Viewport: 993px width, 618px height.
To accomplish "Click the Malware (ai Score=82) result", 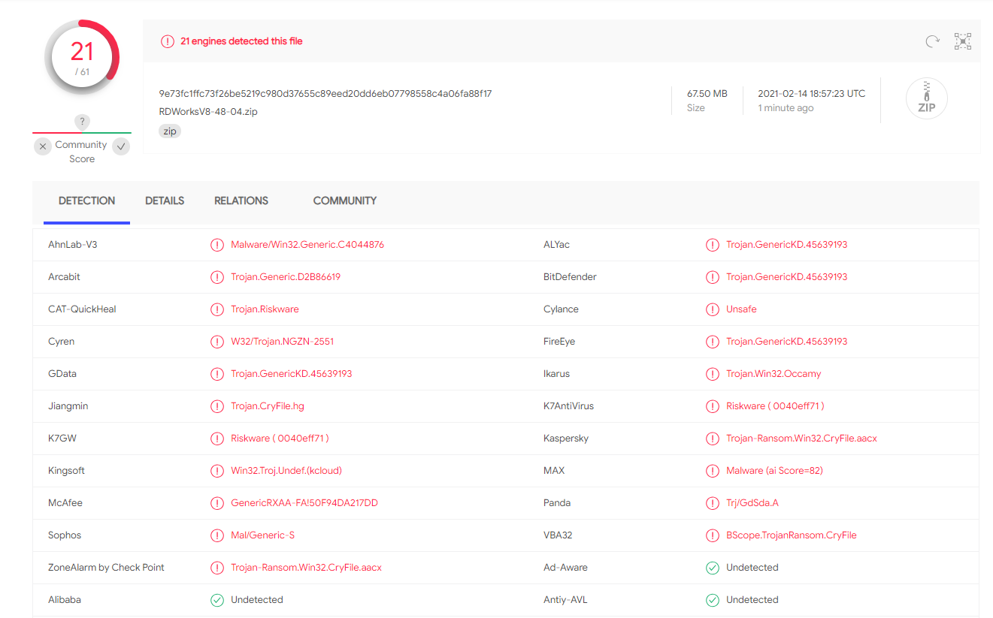I will click(774, 471).
